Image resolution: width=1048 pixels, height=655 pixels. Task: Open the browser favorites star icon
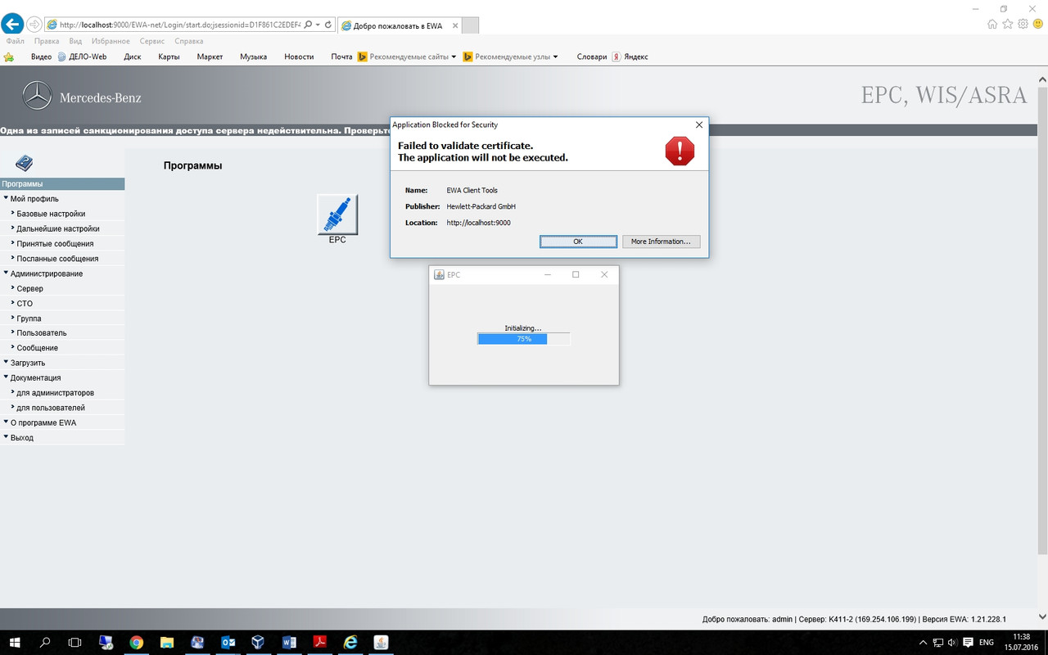(1009, 25)
